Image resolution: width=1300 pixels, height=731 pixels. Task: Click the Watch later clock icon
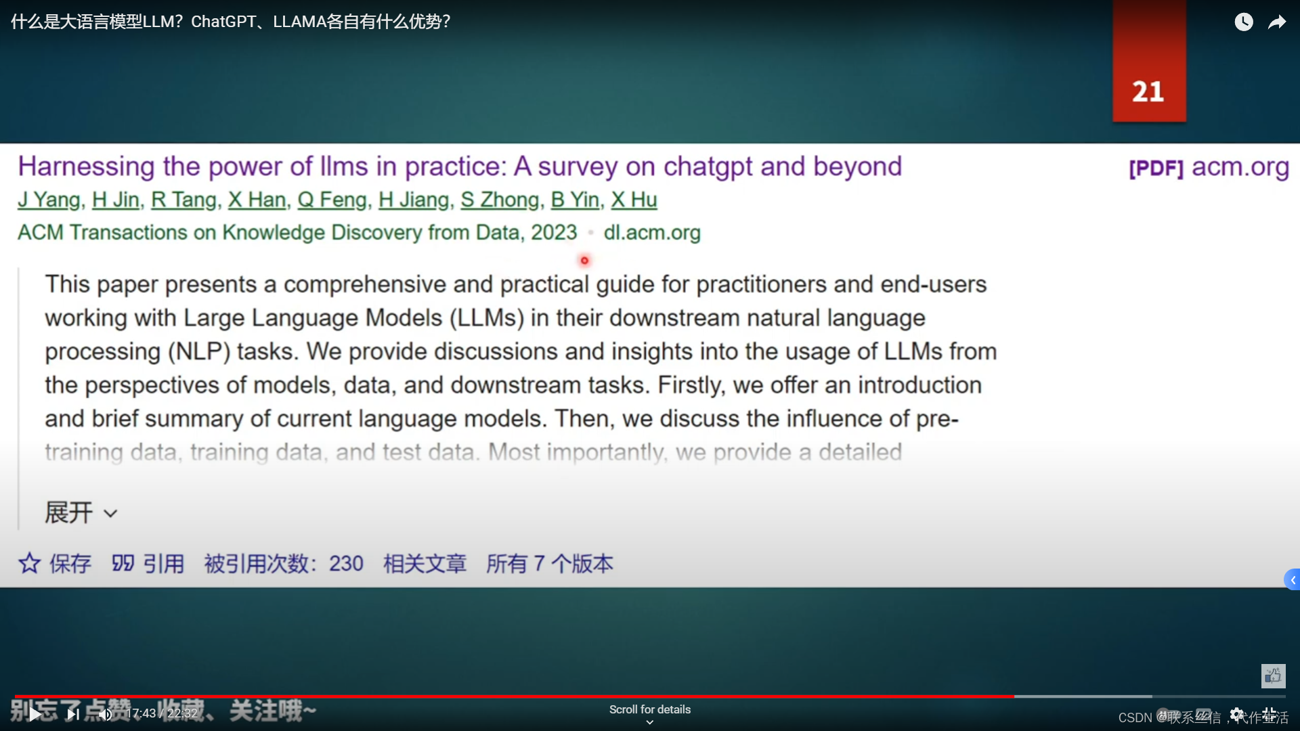point(1243,22)
